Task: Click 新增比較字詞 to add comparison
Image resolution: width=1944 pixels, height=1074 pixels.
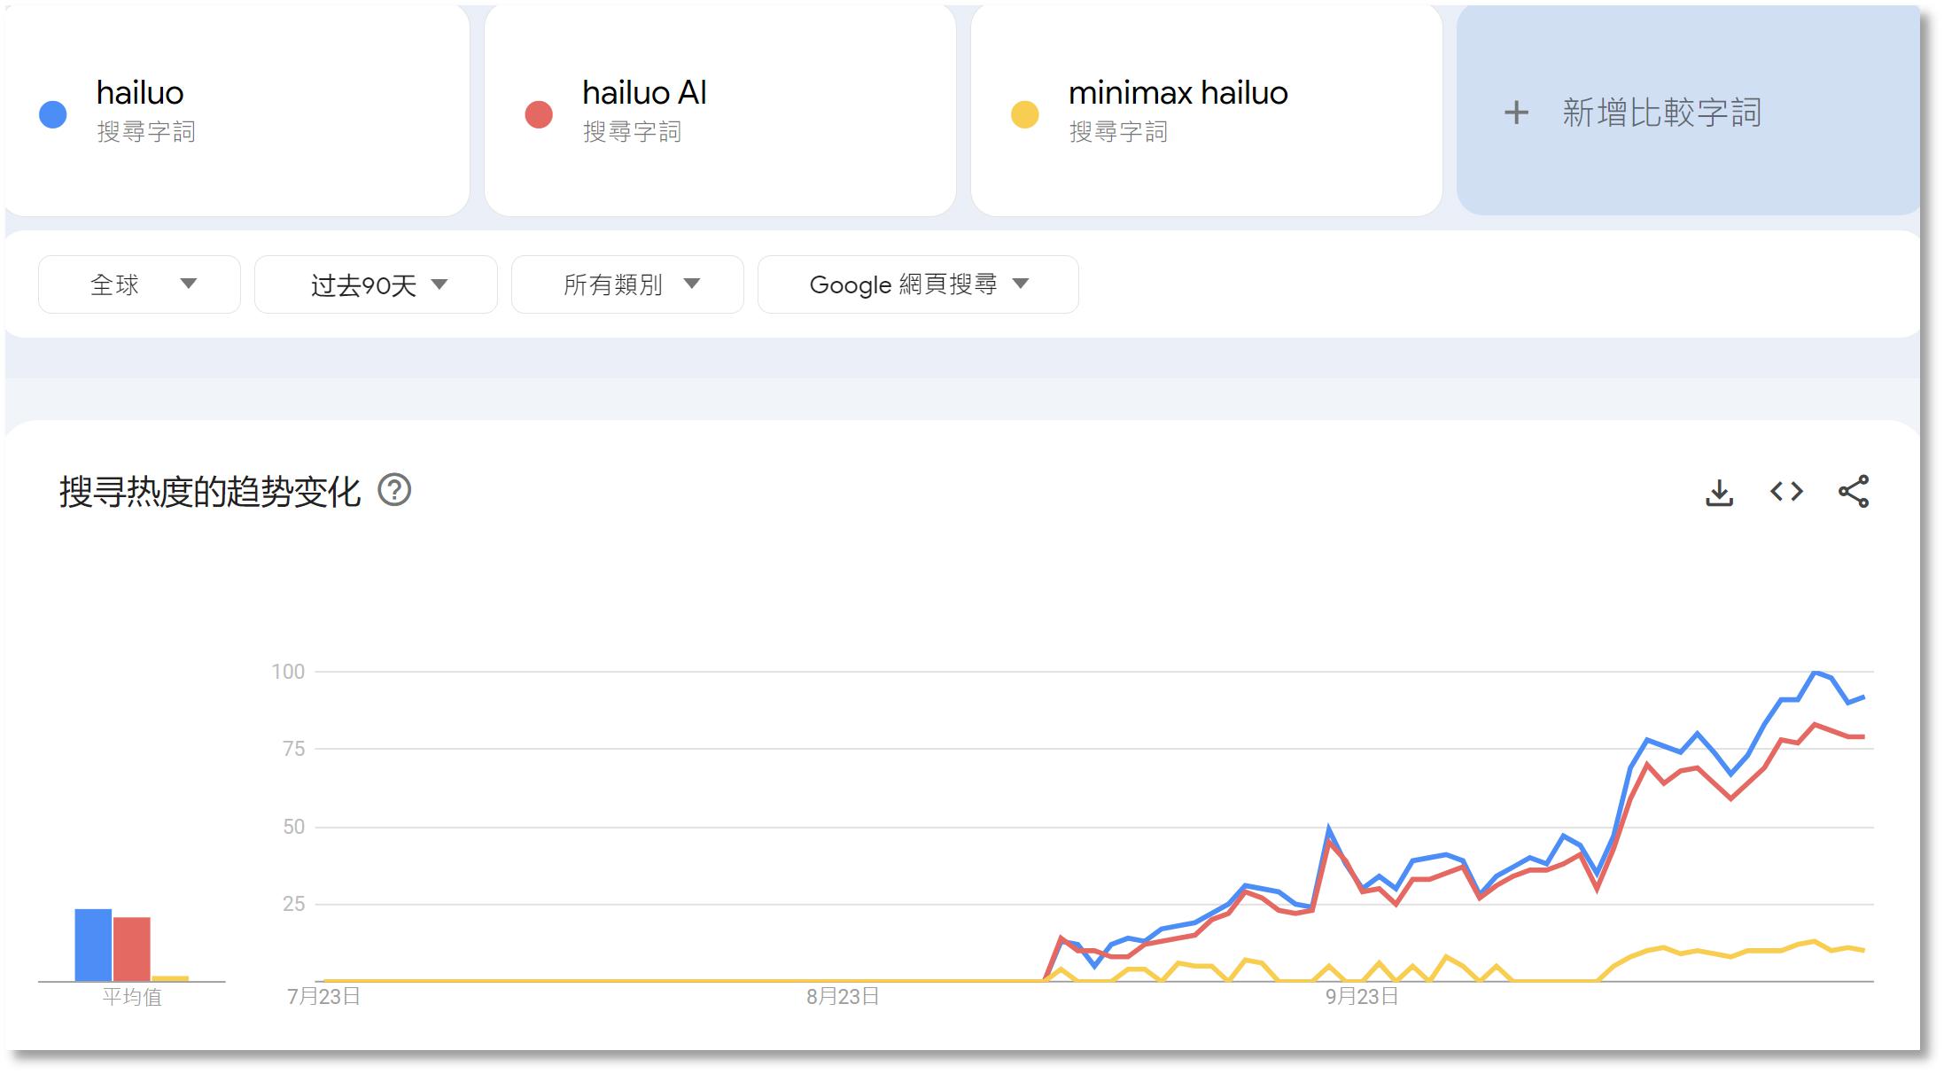Action: coord(1661,113)
